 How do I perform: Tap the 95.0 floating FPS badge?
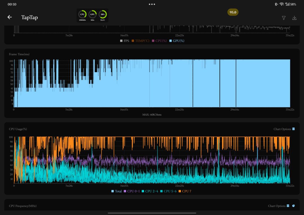tap(233, 12)
